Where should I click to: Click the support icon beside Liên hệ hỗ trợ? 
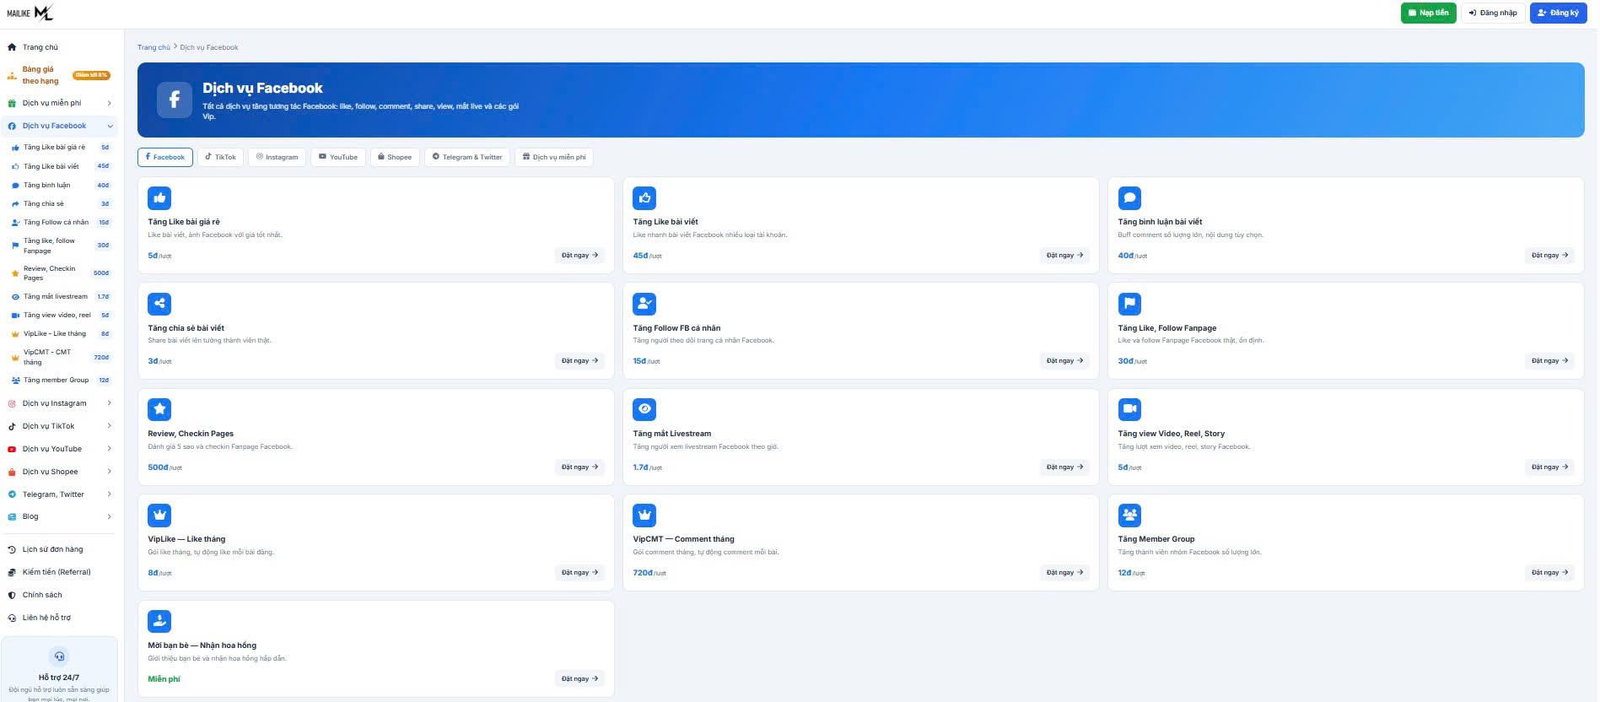tap(12, 618)
